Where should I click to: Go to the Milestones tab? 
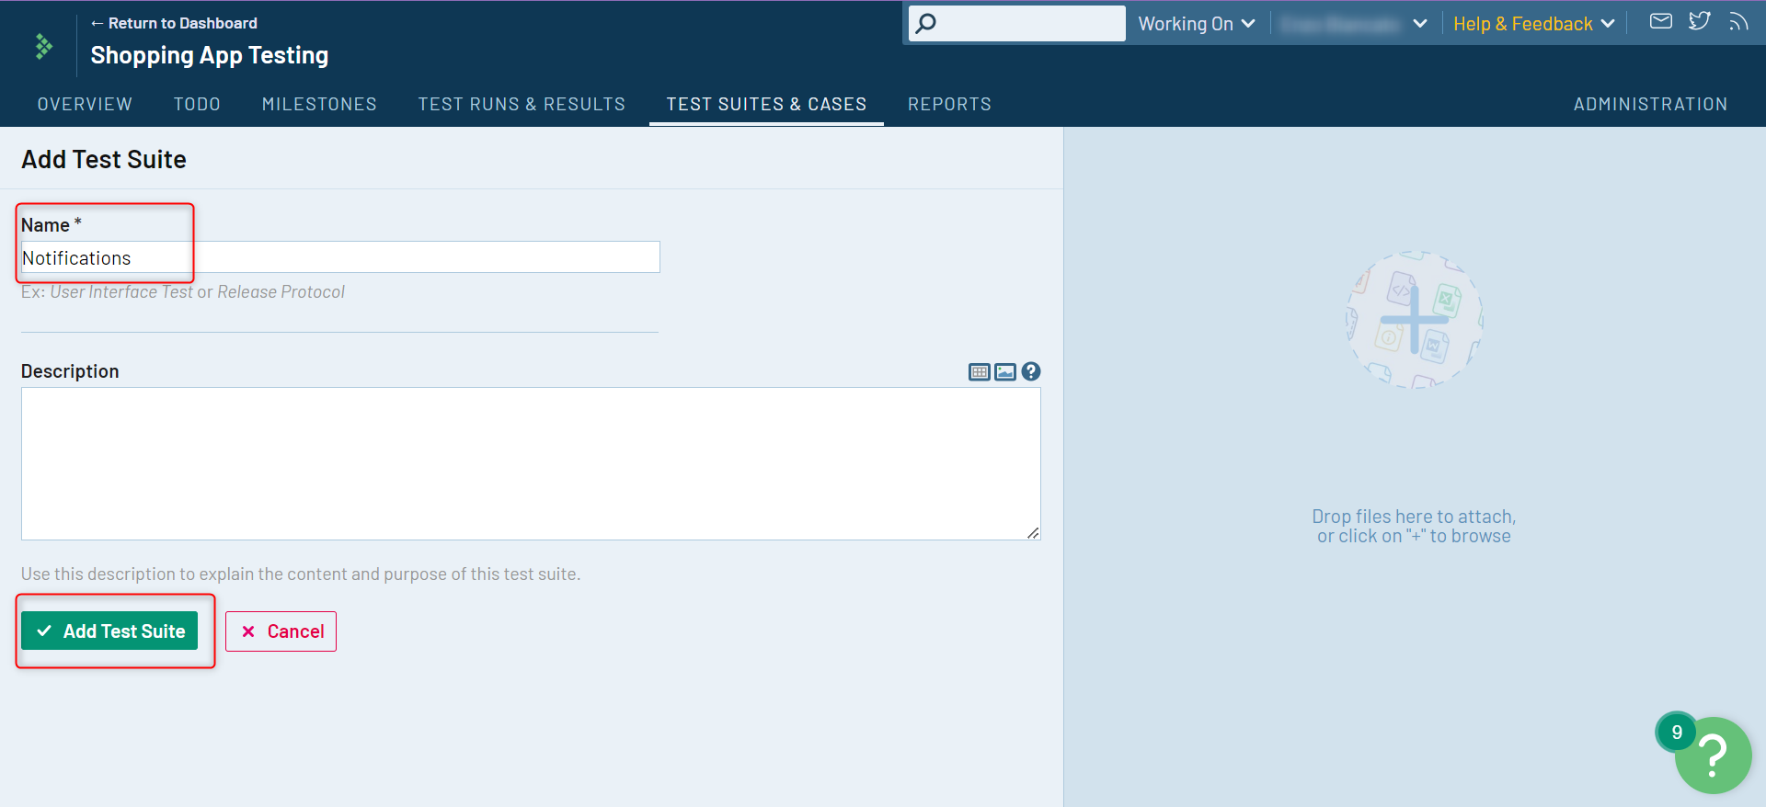[319, 104]
